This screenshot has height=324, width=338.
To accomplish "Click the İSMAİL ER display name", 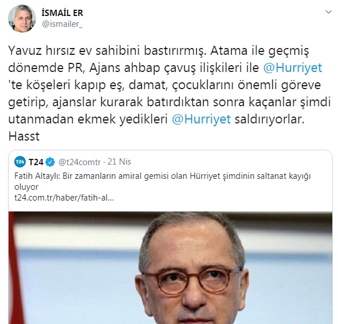I will [62, 13].
